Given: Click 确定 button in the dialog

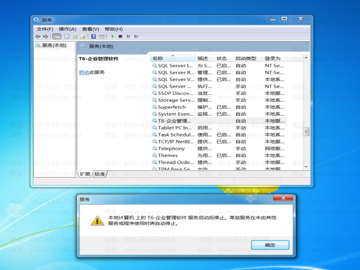Looking at the screenshot, I should click(x=270, y=245).
